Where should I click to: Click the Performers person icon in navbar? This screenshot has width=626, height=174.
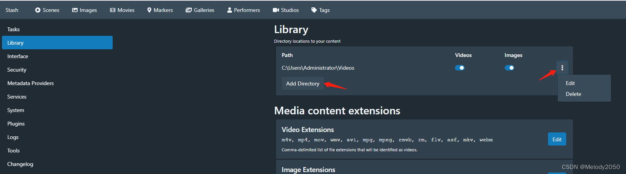(x=230, y=10)
